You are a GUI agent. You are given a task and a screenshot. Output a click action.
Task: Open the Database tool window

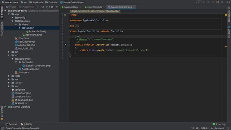(229, 32)
